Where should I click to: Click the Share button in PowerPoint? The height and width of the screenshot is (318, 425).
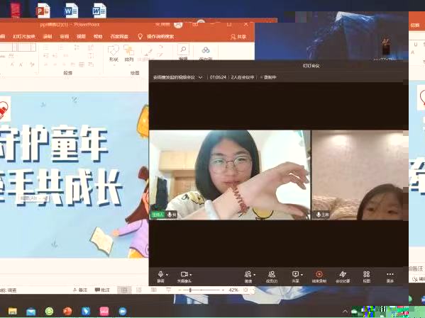pos(238,37)
